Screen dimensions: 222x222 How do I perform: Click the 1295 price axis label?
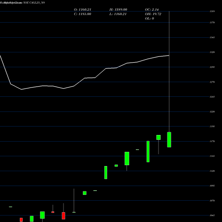pos(212,67)
